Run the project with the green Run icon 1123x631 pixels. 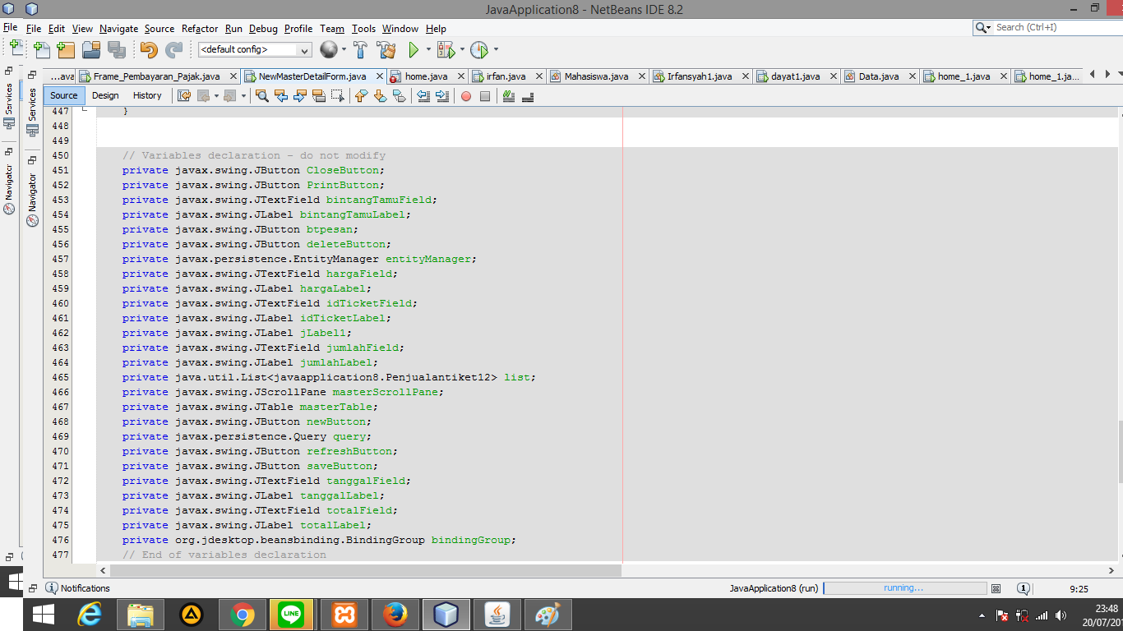(412, 49)
